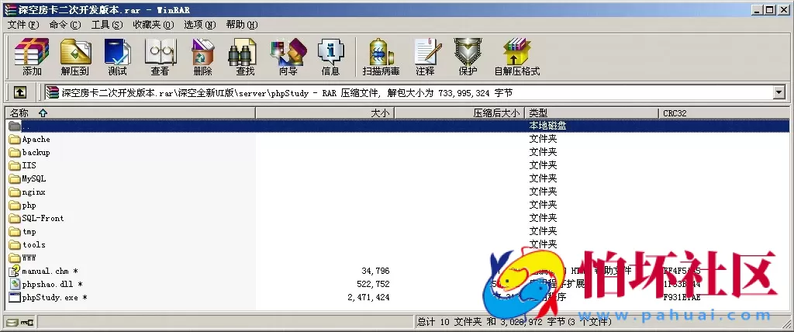
Task: Open the Favorites (收藏夹) menu
Action: (x=154, y=25)
